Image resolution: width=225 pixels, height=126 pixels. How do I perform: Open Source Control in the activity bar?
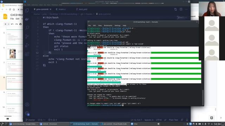click(27, 36)
